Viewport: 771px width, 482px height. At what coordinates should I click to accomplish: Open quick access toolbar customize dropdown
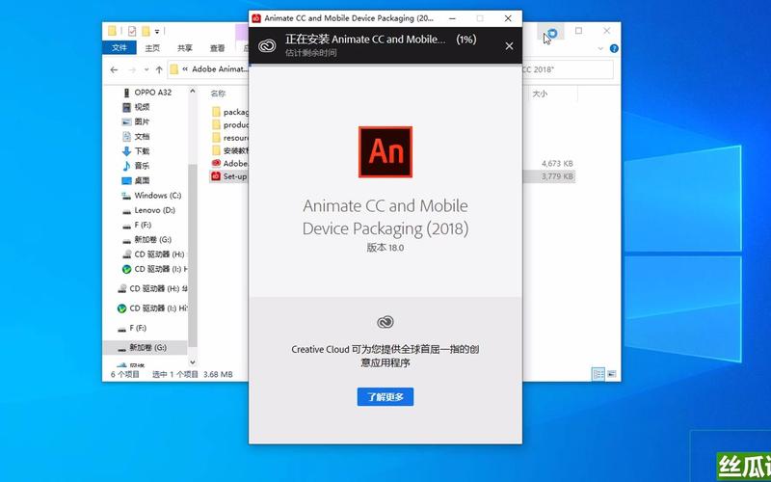[157, 32]
